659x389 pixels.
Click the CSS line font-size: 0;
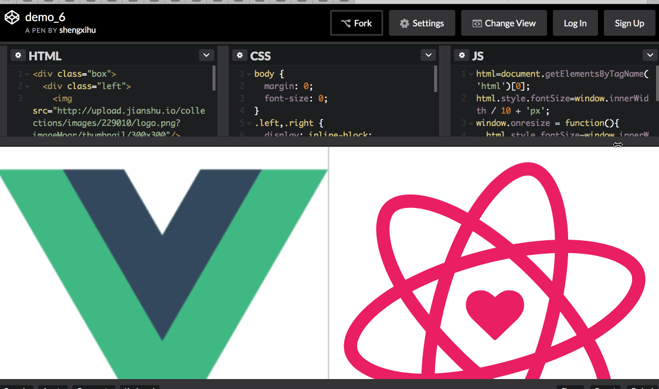(x=296, y=98)
